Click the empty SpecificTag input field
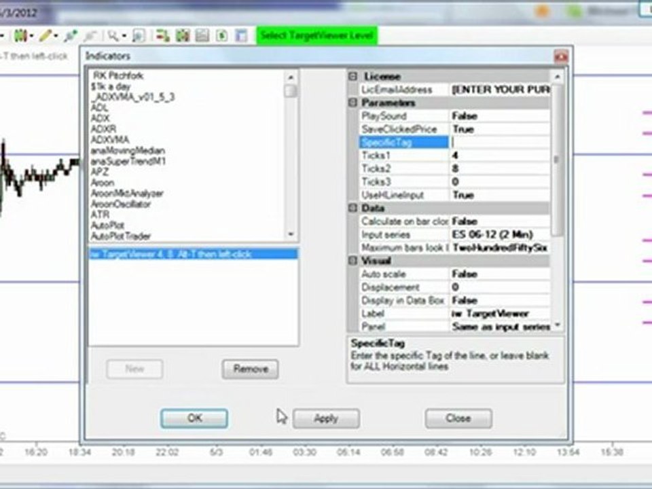The width and height of the screenshot is (652, 489). (x=501, y=142)
